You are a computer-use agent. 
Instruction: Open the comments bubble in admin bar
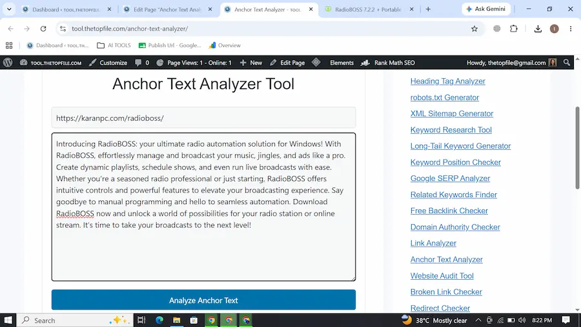(142, 63)
